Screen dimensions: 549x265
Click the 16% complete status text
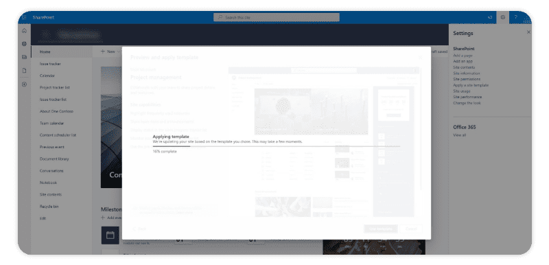click(165, 152)
